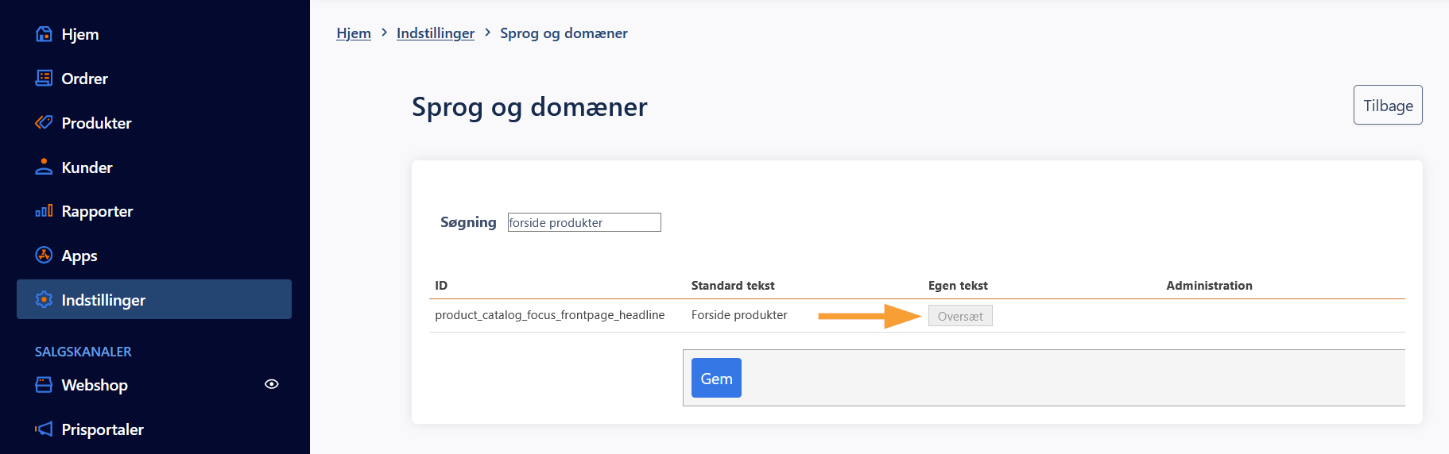Click the Rapporter bar chart icon

pyautogui.click(x=44, y=211)
